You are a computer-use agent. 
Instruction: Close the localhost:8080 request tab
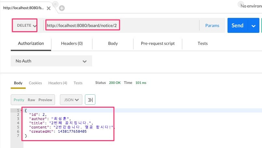click(48, 8)
